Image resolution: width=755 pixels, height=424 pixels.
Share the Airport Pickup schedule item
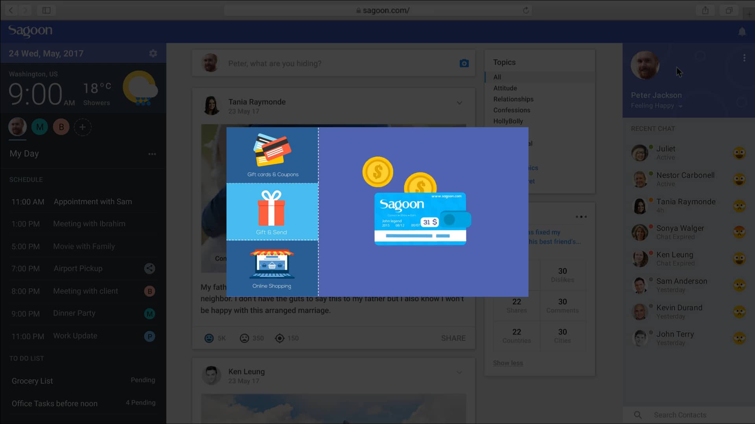[150, 269]
